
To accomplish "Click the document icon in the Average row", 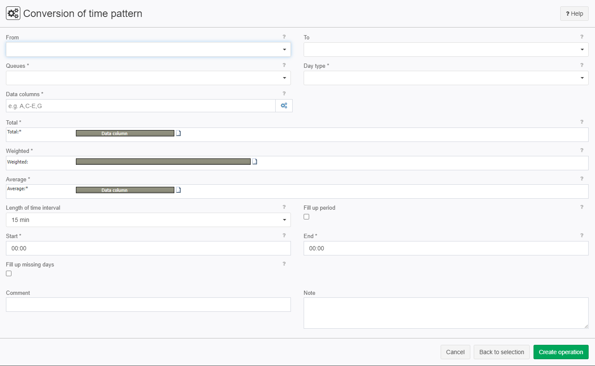I will [x=179, y=190].
